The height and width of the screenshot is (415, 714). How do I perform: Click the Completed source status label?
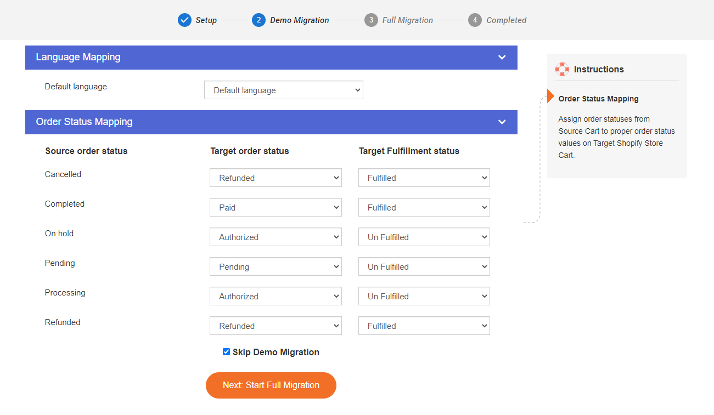(65, 204)
